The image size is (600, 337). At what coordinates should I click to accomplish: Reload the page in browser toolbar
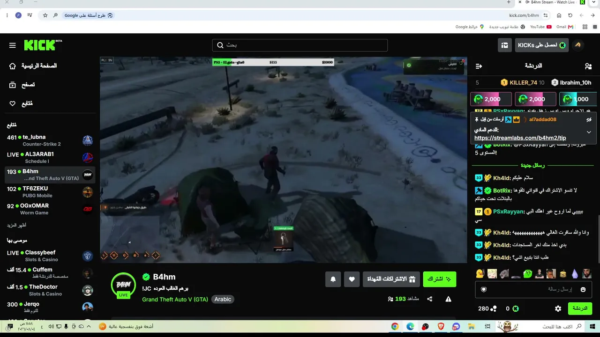tap(570, 15)
